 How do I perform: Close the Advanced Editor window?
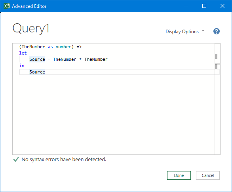pyautogui.click(x=222, y=6)
